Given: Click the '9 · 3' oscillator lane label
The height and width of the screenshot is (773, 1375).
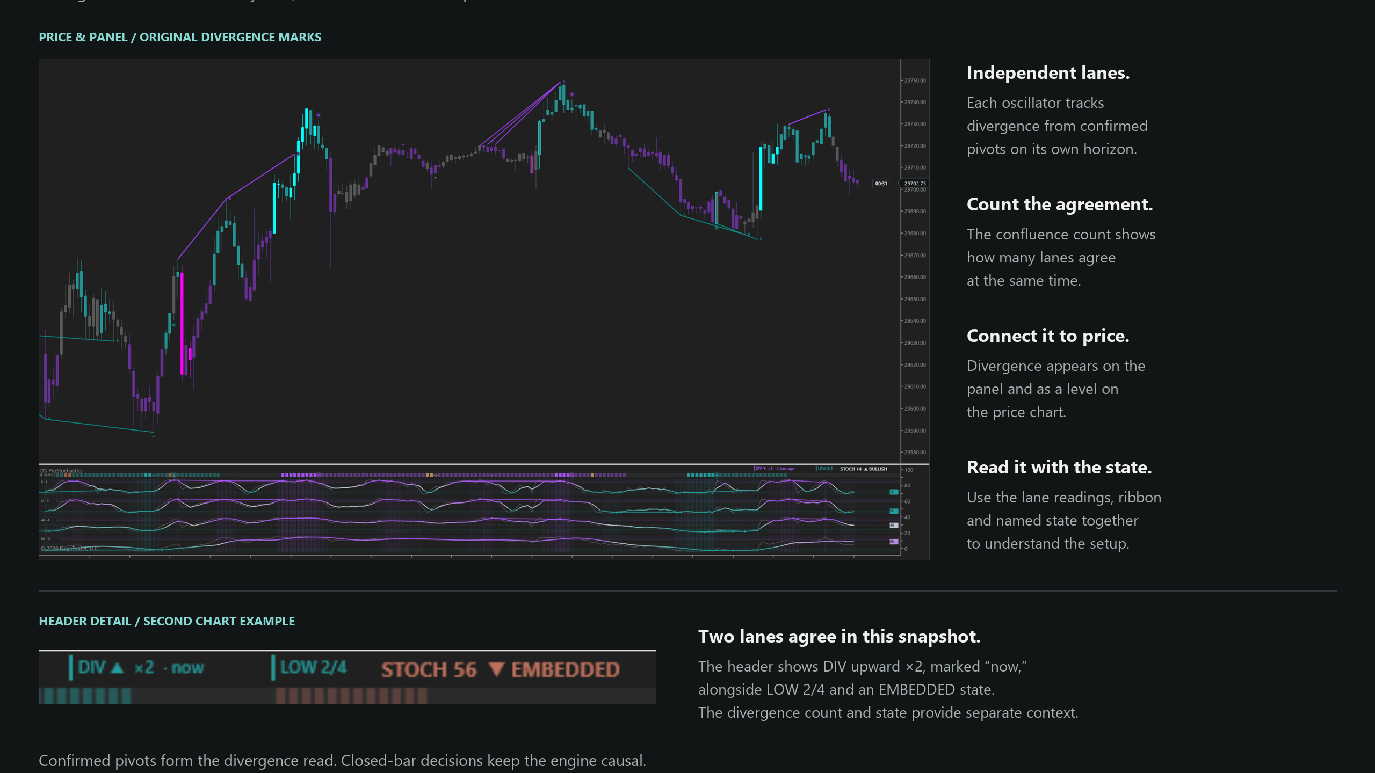Looking at the screenshot, I should pos(44,482).
